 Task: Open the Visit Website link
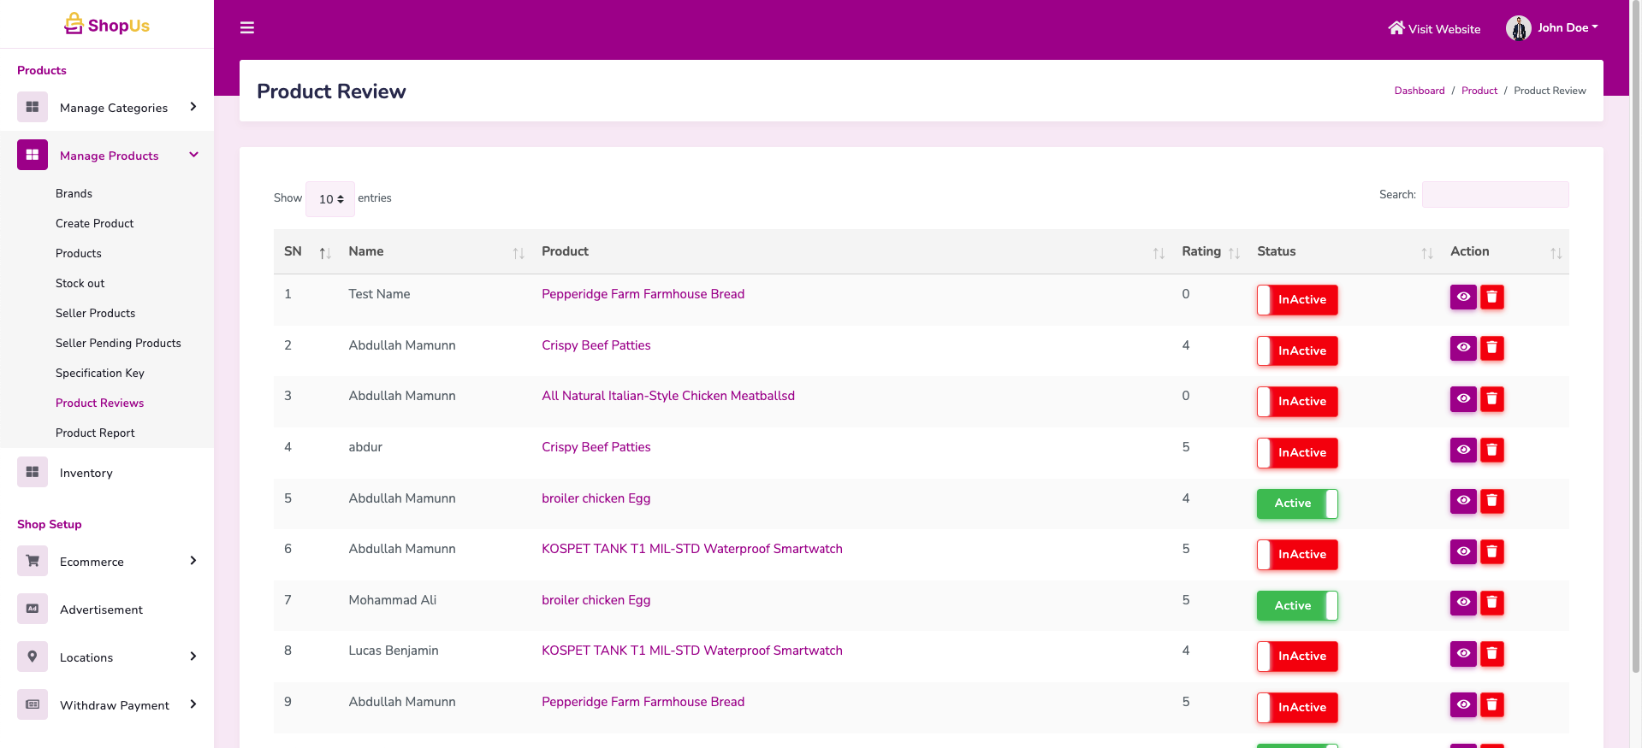[1434, 28]
